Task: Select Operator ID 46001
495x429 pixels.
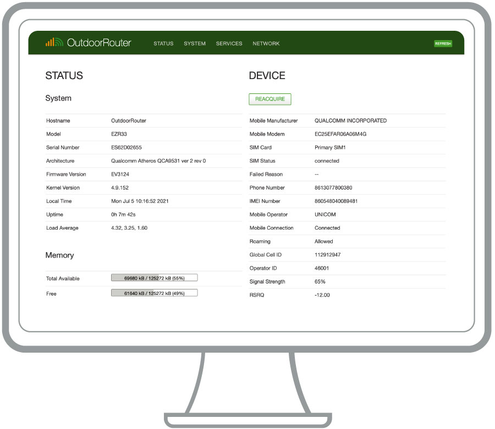Action: click(322, 268)
